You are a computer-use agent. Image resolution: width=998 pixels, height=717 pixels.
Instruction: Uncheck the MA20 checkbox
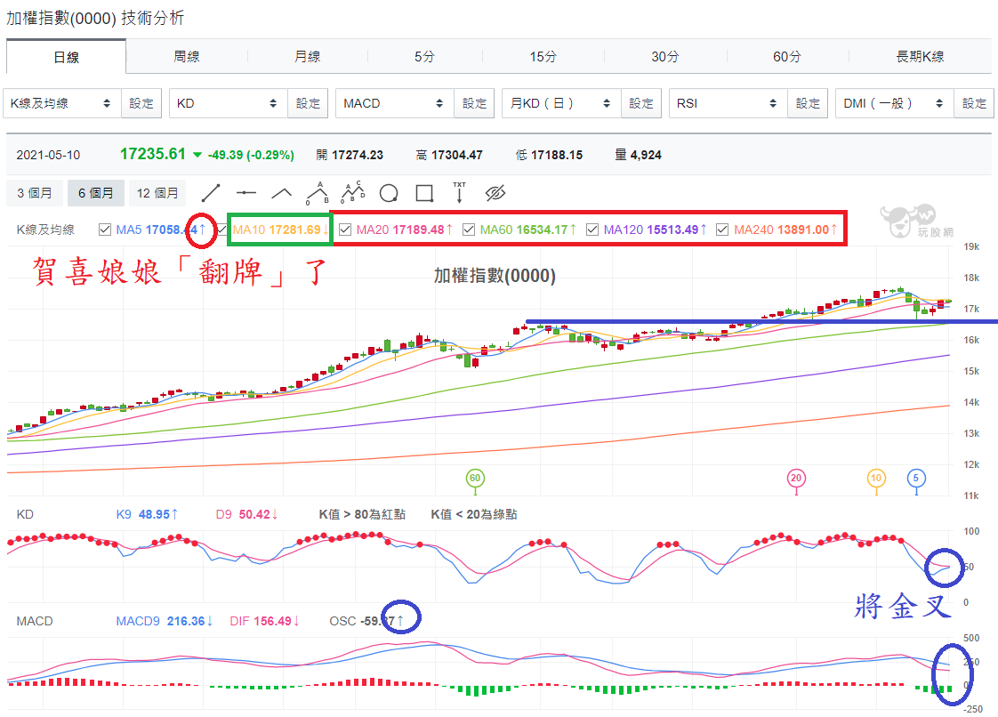pos(346,230)
